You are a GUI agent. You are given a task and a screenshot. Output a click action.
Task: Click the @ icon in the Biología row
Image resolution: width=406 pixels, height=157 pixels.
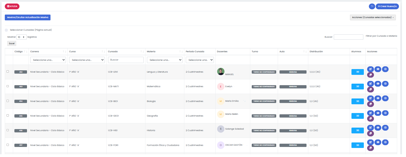(x=385, y=98)
